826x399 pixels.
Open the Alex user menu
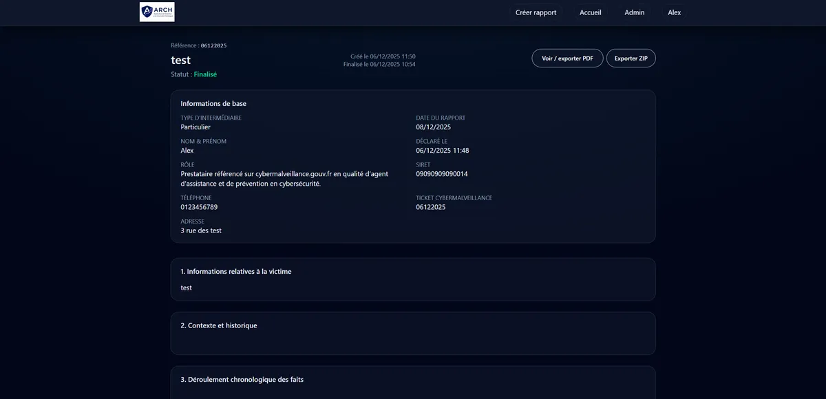coord(674,12)
